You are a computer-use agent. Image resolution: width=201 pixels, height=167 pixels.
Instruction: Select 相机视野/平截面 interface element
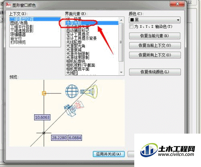coord(92,65)
